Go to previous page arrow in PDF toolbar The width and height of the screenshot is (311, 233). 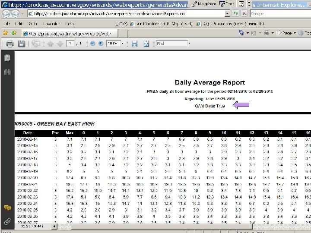point(50,44)
